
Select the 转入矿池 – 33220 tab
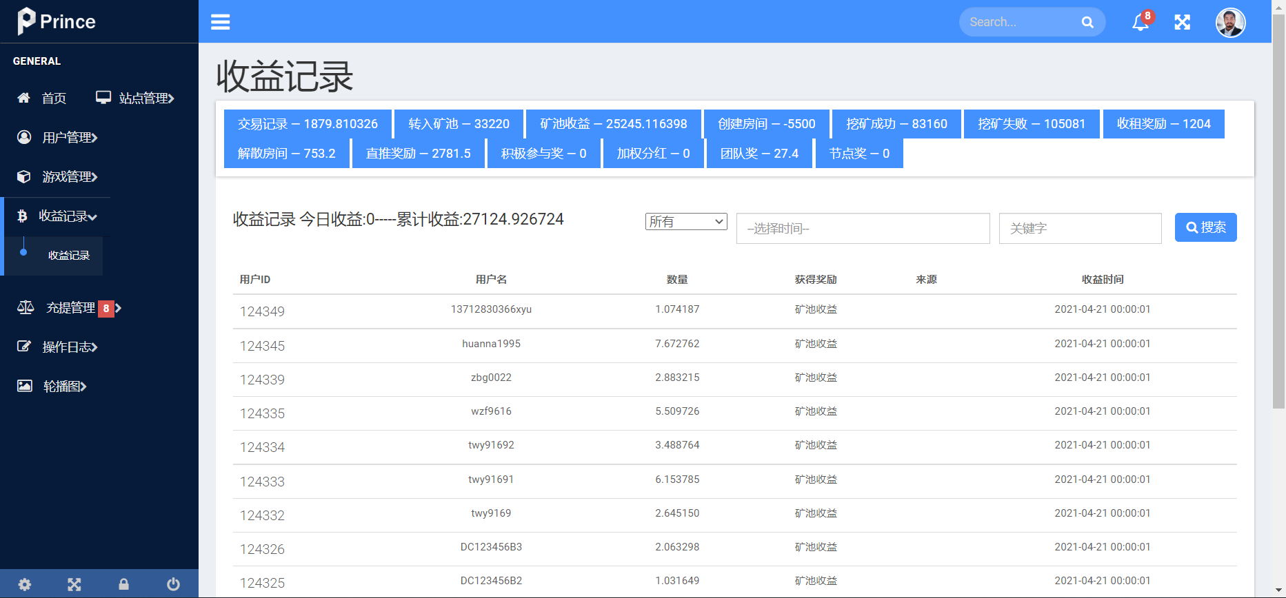459,124
